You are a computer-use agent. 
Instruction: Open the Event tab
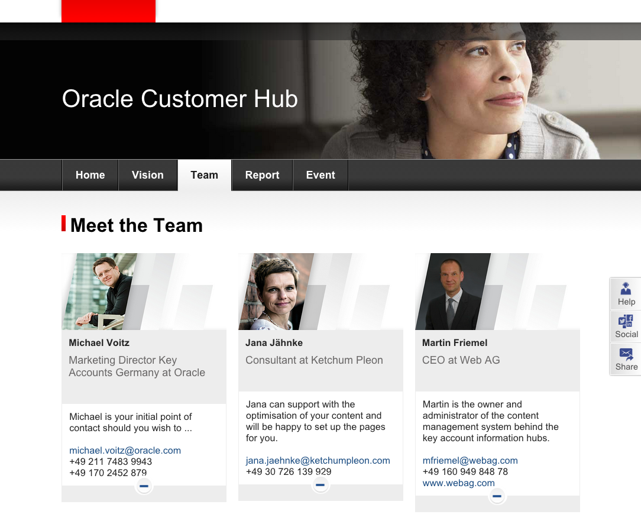pos(320,175)
